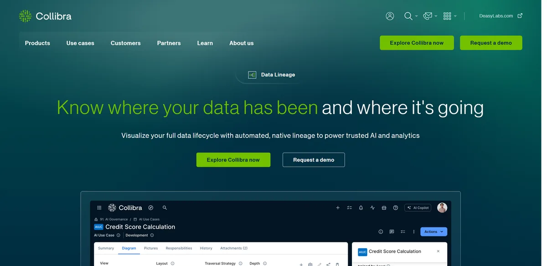Click the envelope and phone contact icon
547x266 pixels.
tap(427, 16)
